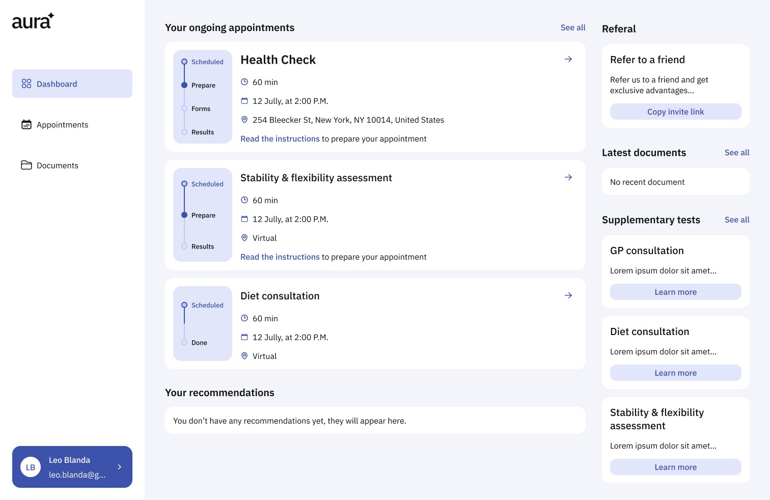See all latest documents
The image size is (770, 500).
[737, 153]
